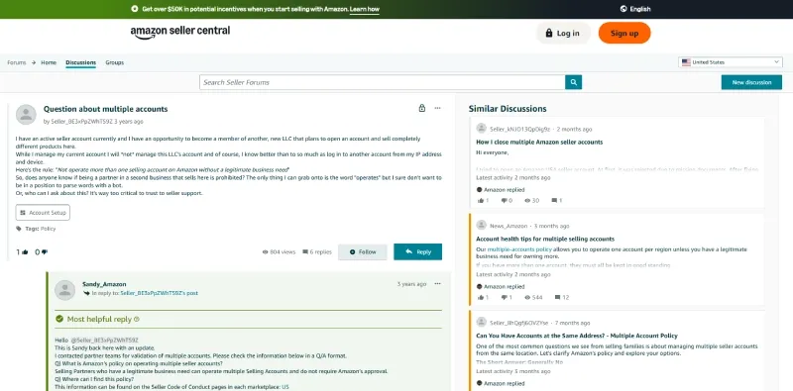Image resolution: width=793 pixels, height=391 pixels.
Task: Click the comment icon on 'How I close multiple' card
Action: tap(554, 201)
